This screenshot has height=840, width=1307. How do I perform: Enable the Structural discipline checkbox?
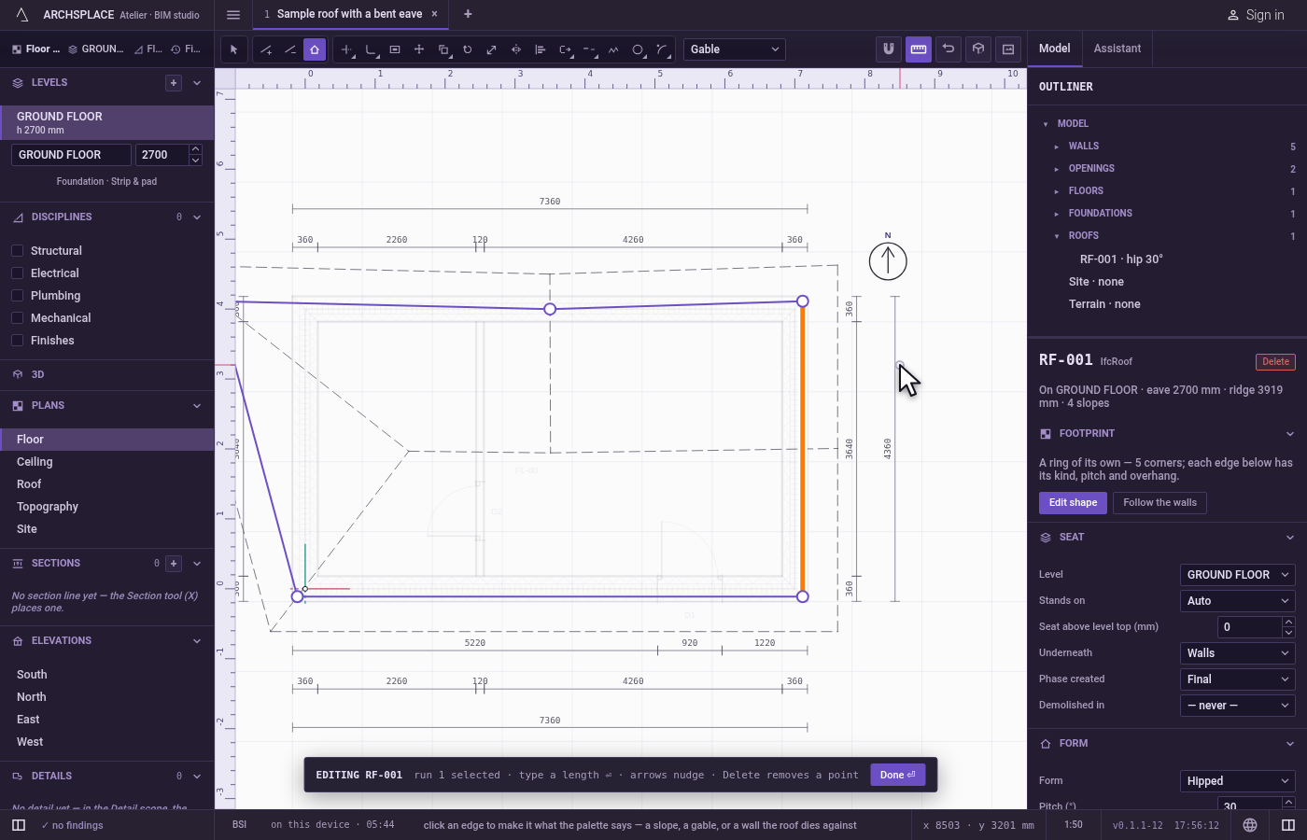click(17, 251)
